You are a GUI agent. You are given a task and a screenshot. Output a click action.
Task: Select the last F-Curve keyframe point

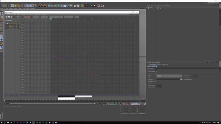(99, 76)
